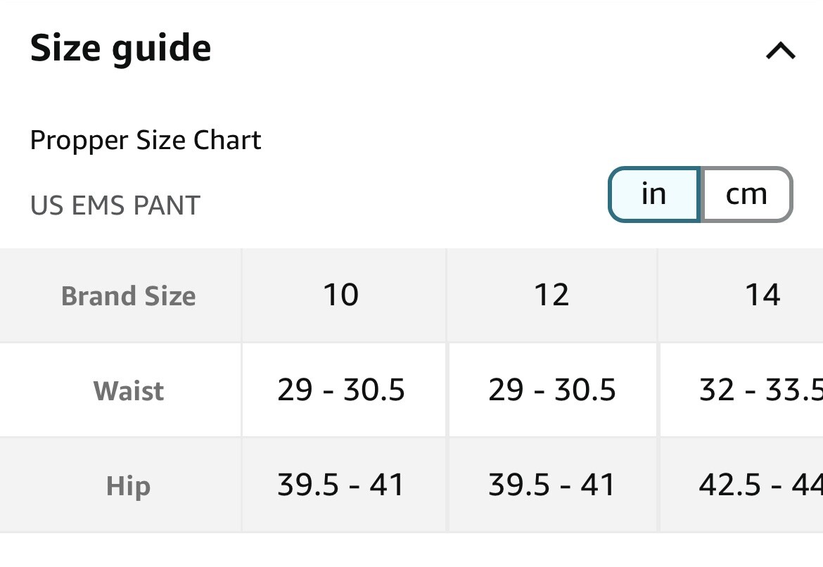The height and width of the screenshot is (567, 823).
Task: Select the in unit toggle
Action: tap(654, 194)
